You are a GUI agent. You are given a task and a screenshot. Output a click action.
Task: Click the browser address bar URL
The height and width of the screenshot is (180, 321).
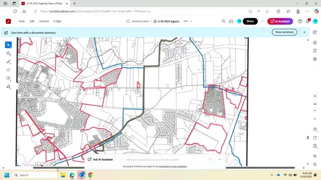[x=95, y=11]
